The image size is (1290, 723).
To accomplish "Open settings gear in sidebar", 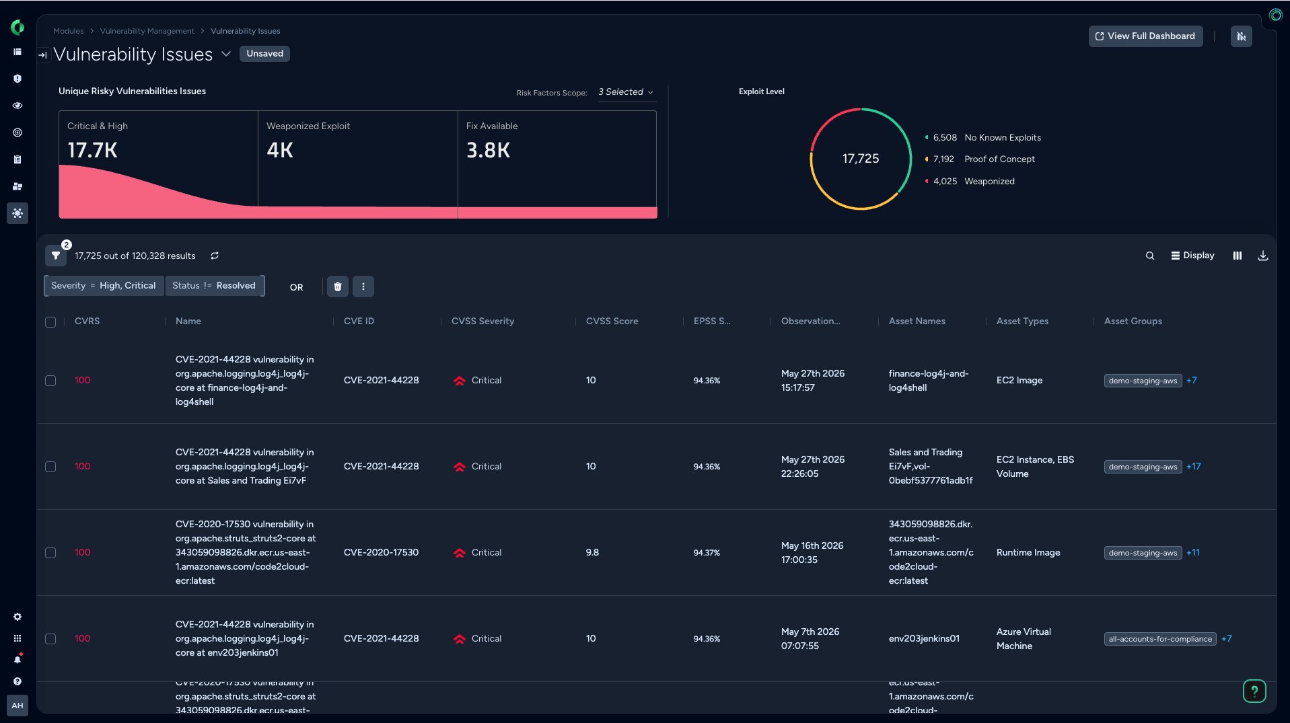I will [17, 617].
